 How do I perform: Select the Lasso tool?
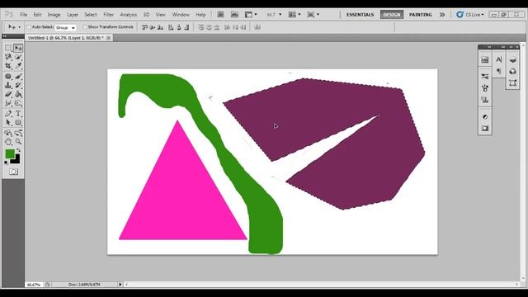(x=8, y=57)
